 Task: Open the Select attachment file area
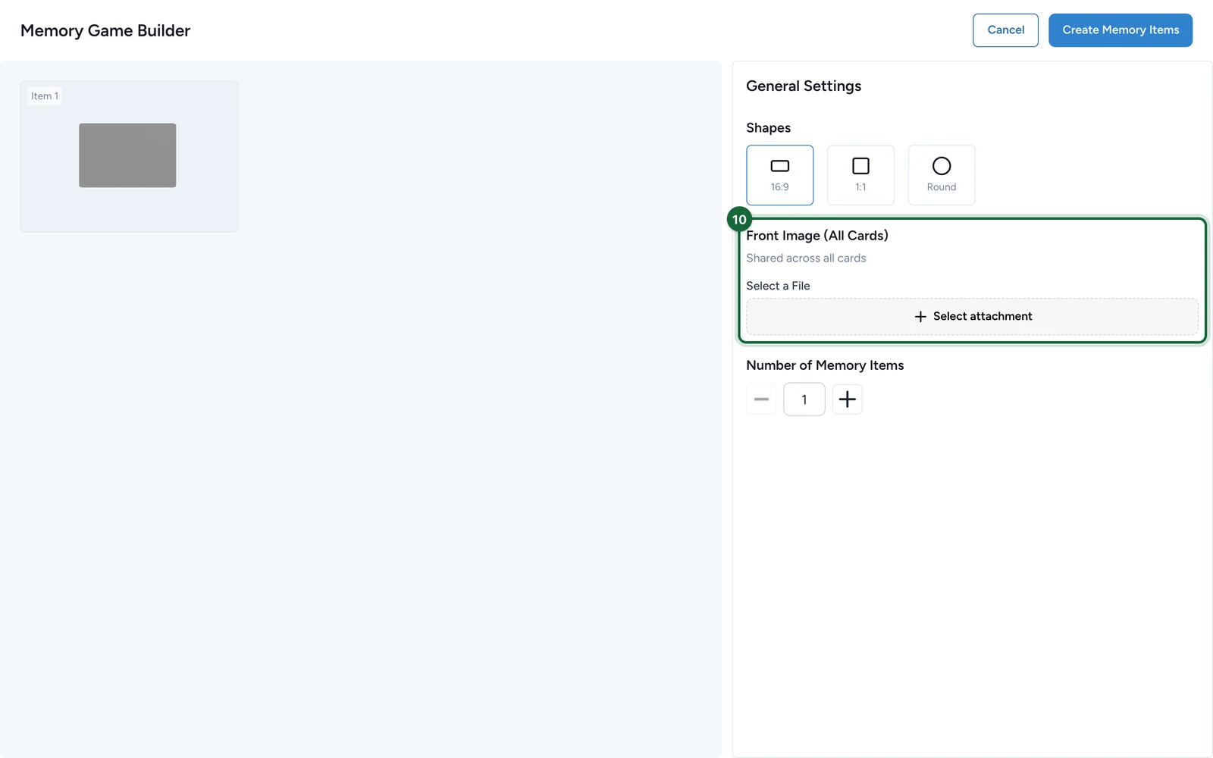(972, 316)
